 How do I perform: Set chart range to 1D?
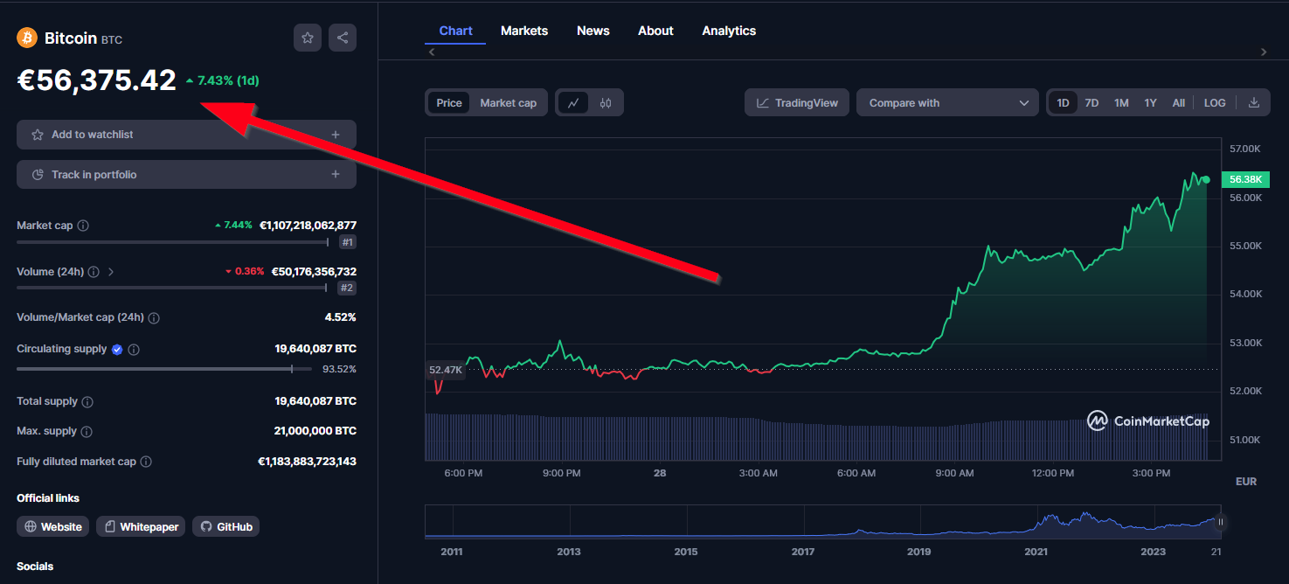coord(1063,103)
